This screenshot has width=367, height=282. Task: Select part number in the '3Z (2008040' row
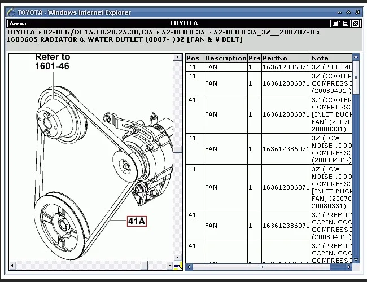coord(286,67)
